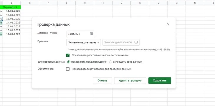Click the cell with date 15.01.2022
This screenshot has width=215, height=106.
[11, 26]
